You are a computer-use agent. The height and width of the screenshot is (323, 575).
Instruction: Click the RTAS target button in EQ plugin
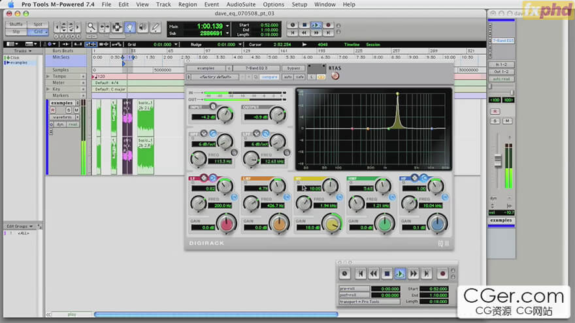(335, 76)
